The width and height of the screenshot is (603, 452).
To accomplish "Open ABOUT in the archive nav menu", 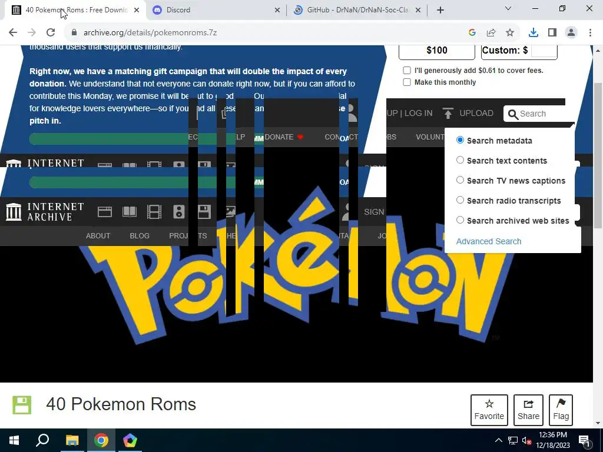I will (98, 236).
